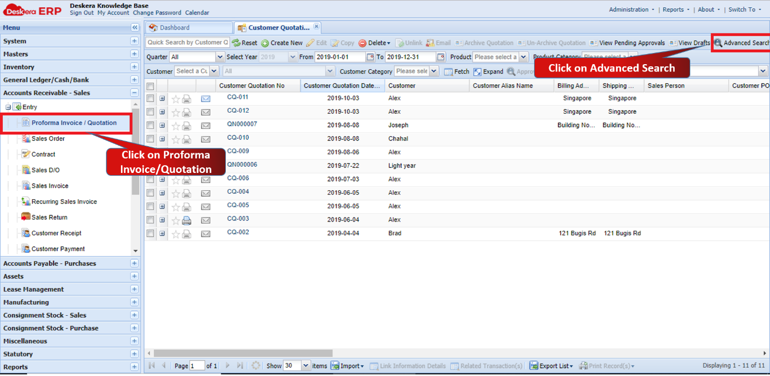Open the About menu
The width and height of the screenshot is (770, 376).
pyautogui.click(x=709, y=9)
